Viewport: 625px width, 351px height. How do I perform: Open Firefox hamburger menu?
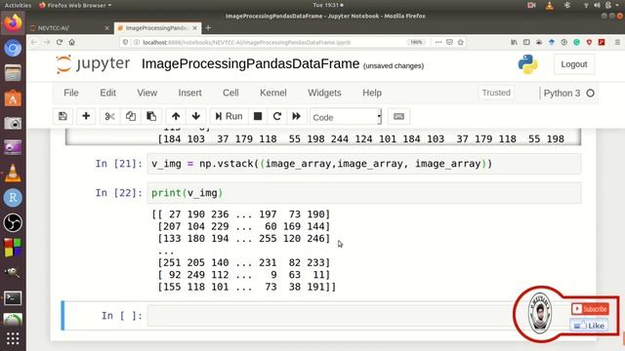[x=617, y=42]
